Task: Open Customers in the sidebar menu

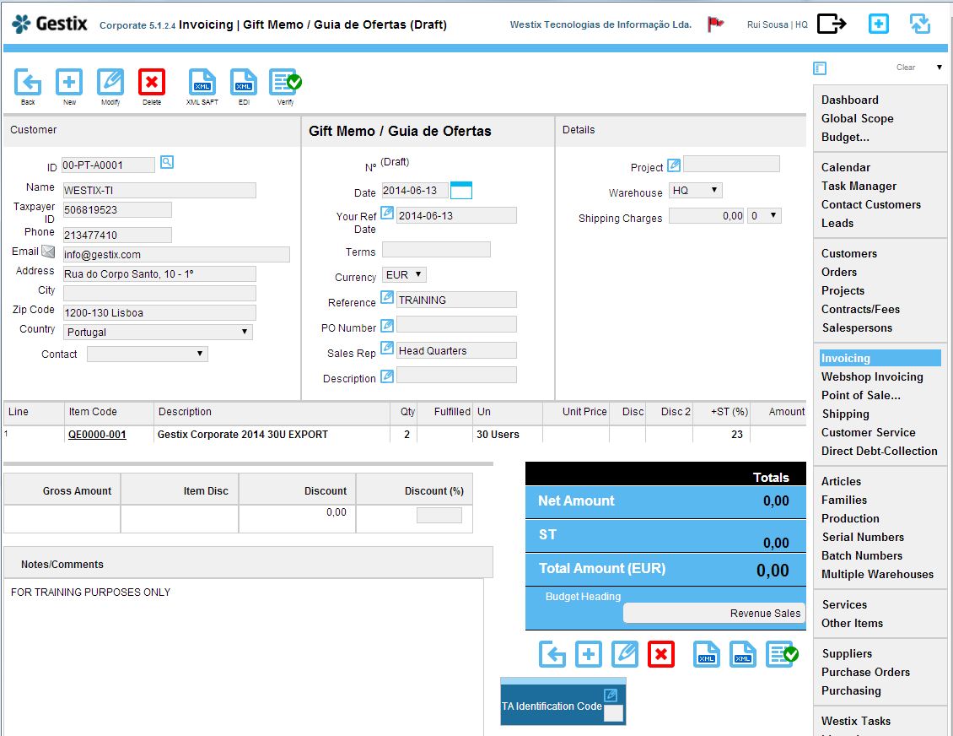Action: pos(849,254)
